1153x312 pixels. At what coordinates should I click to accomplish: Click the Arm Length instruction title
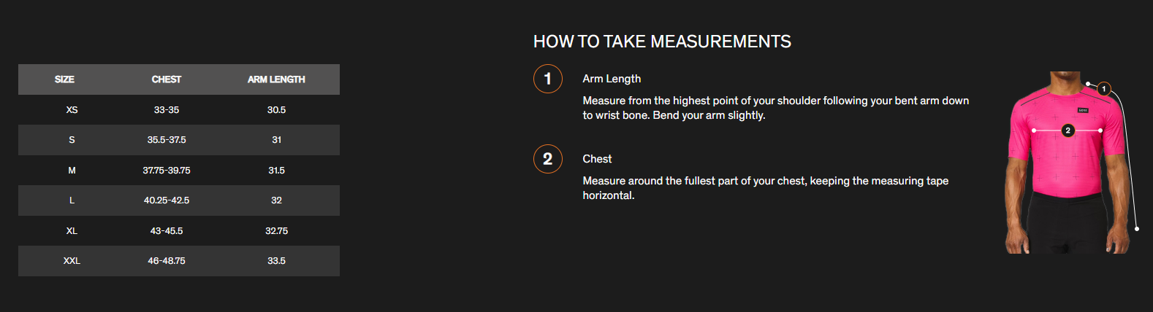coord(612,79)
